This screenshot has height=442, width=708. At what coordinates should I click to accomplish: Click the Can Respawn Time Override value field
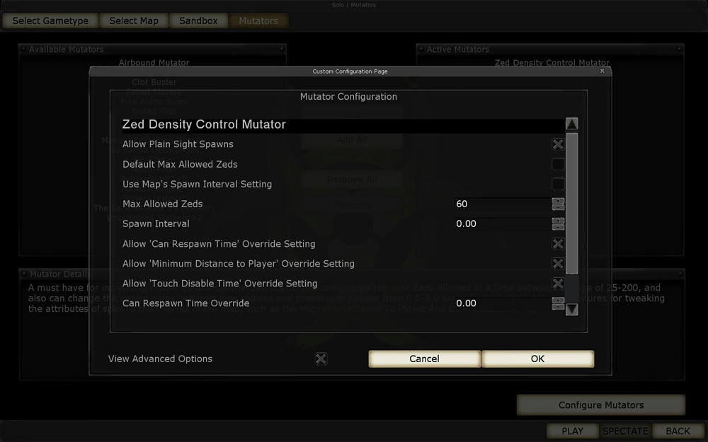click(x=503, y=303)
